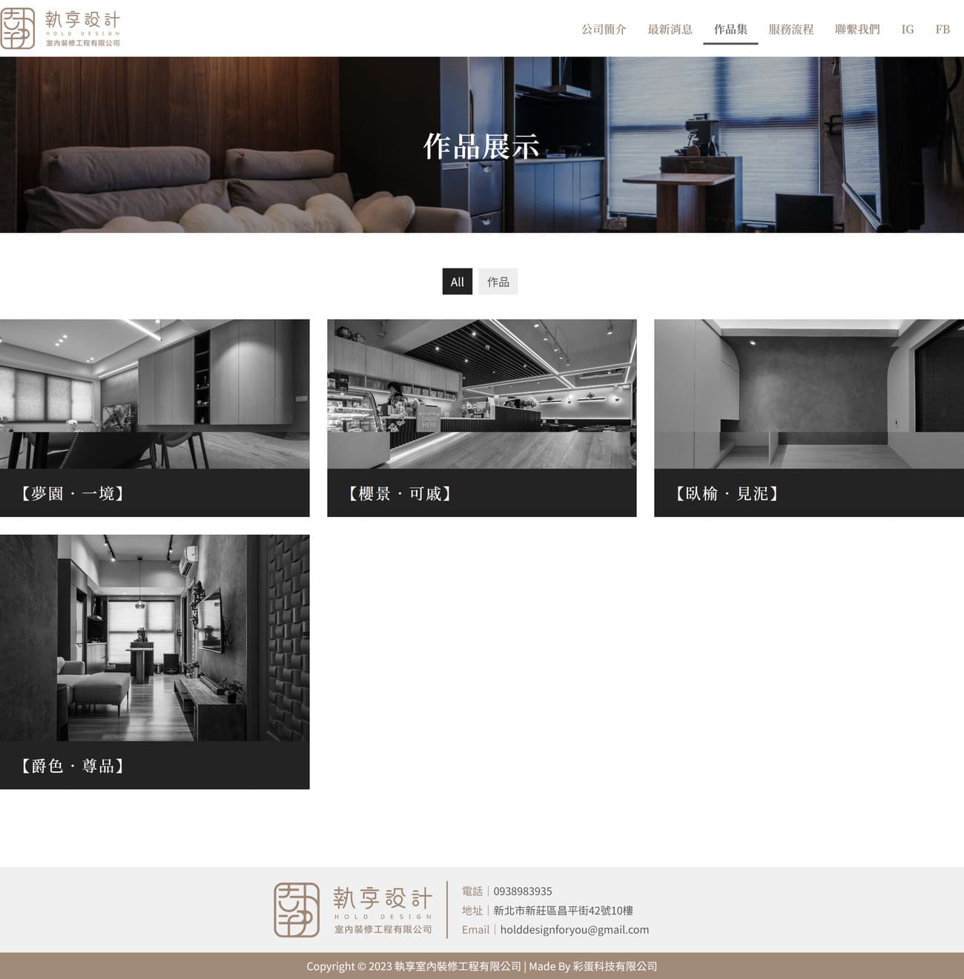Filter portfolio by 作品 category
The image size is (964, 979).
click(498, 282)
